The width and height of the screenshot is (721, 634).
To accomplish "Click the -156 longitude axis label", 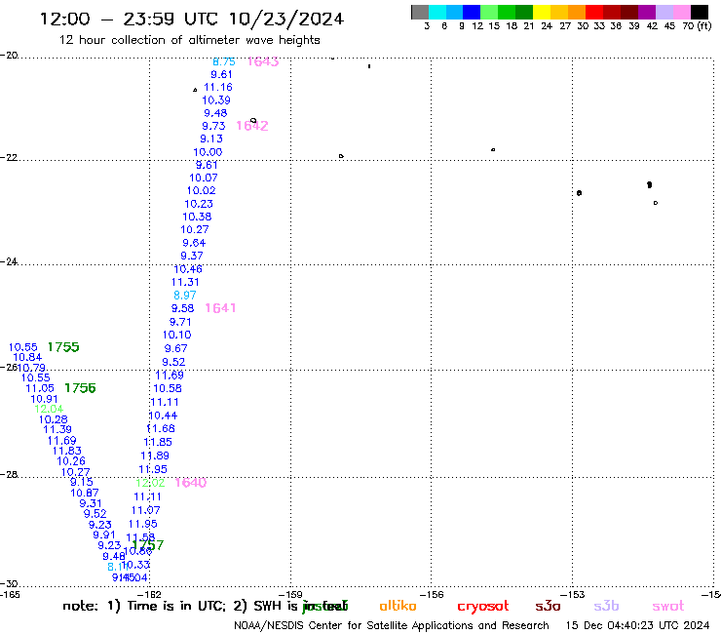I will [x=434, y=594].
